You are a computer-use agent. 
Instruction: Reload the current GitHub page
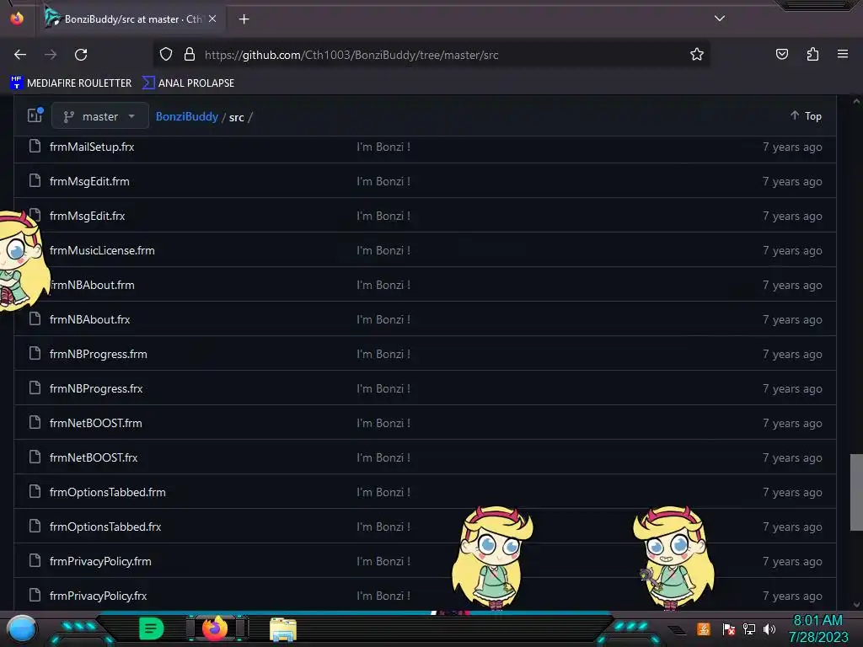pyautogui.click(x=81, y=55)
